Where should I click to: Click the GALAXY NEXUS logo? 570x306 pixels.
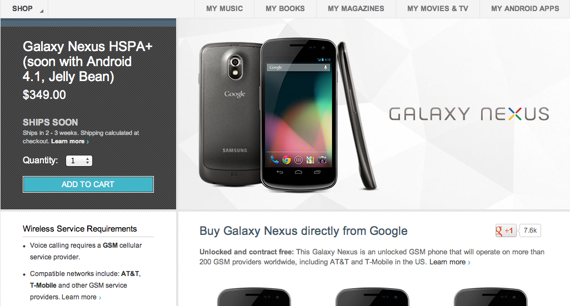[x=469, y=114]
